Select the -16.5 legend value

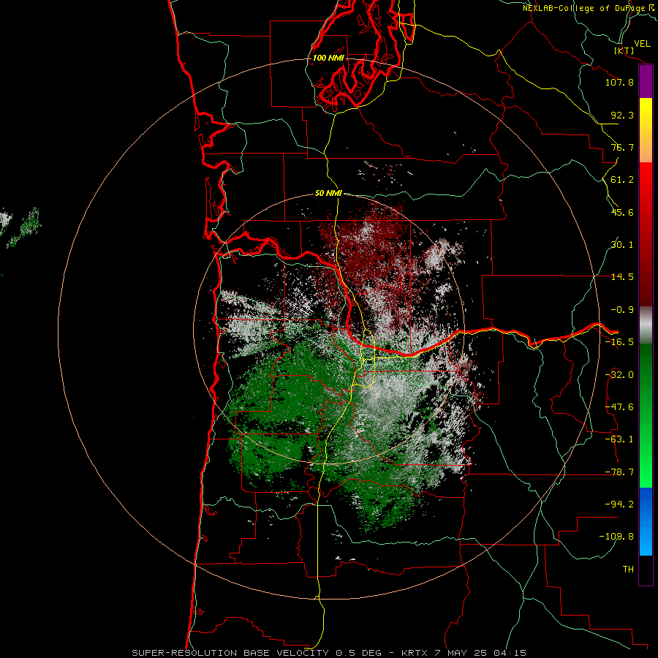(x=619, y=342)
